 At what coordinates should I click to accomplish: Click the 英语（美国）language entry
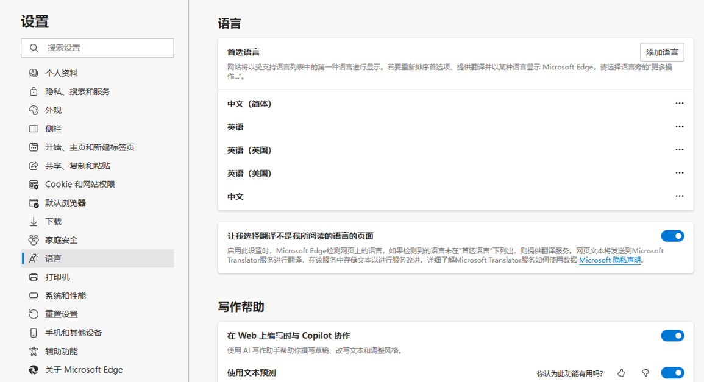coord(250,173)
